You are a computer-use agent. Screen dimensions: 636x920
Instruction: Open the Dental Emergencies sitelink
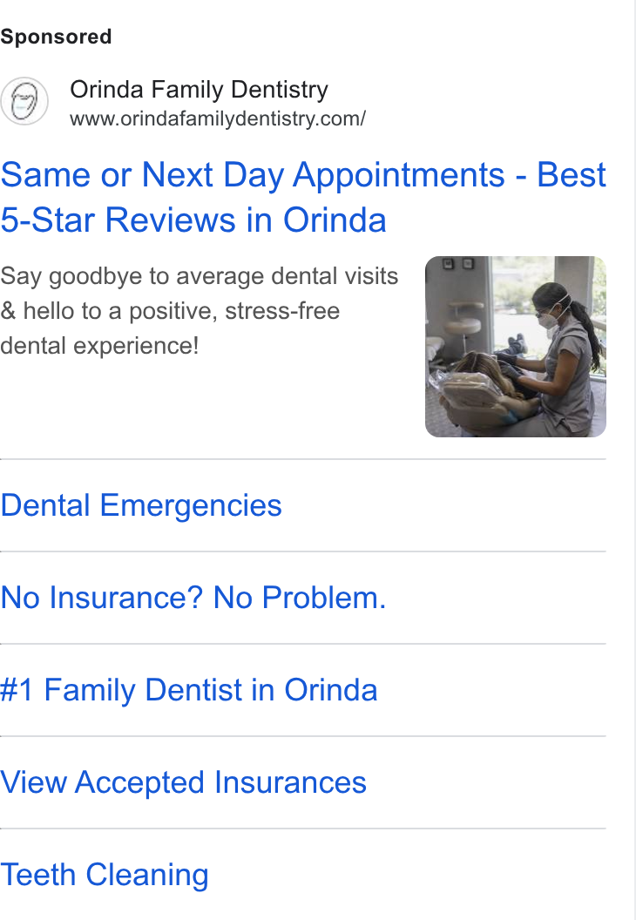point(141,505)
